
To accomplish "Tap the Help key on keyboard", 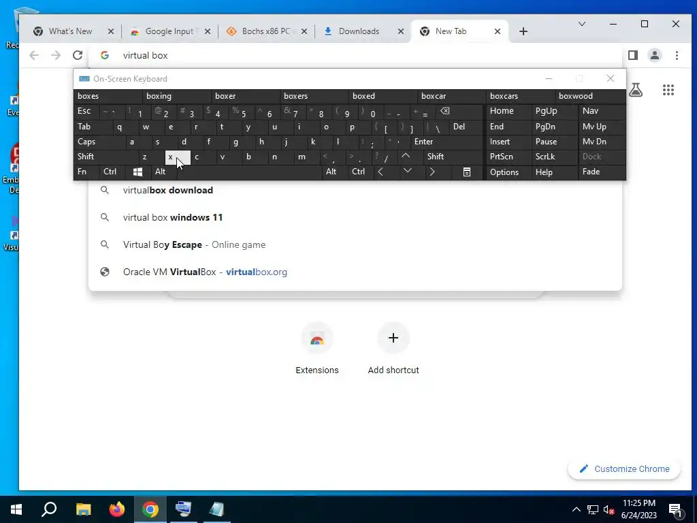I will pyautogui.click(x=554, y=172).
